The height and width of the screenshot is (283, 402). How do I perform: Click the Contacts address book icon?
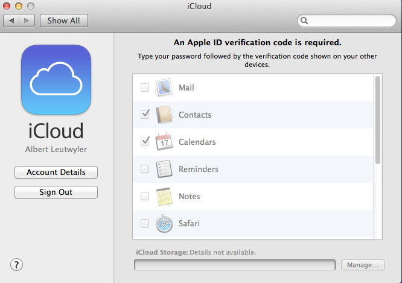click(164, 115)
